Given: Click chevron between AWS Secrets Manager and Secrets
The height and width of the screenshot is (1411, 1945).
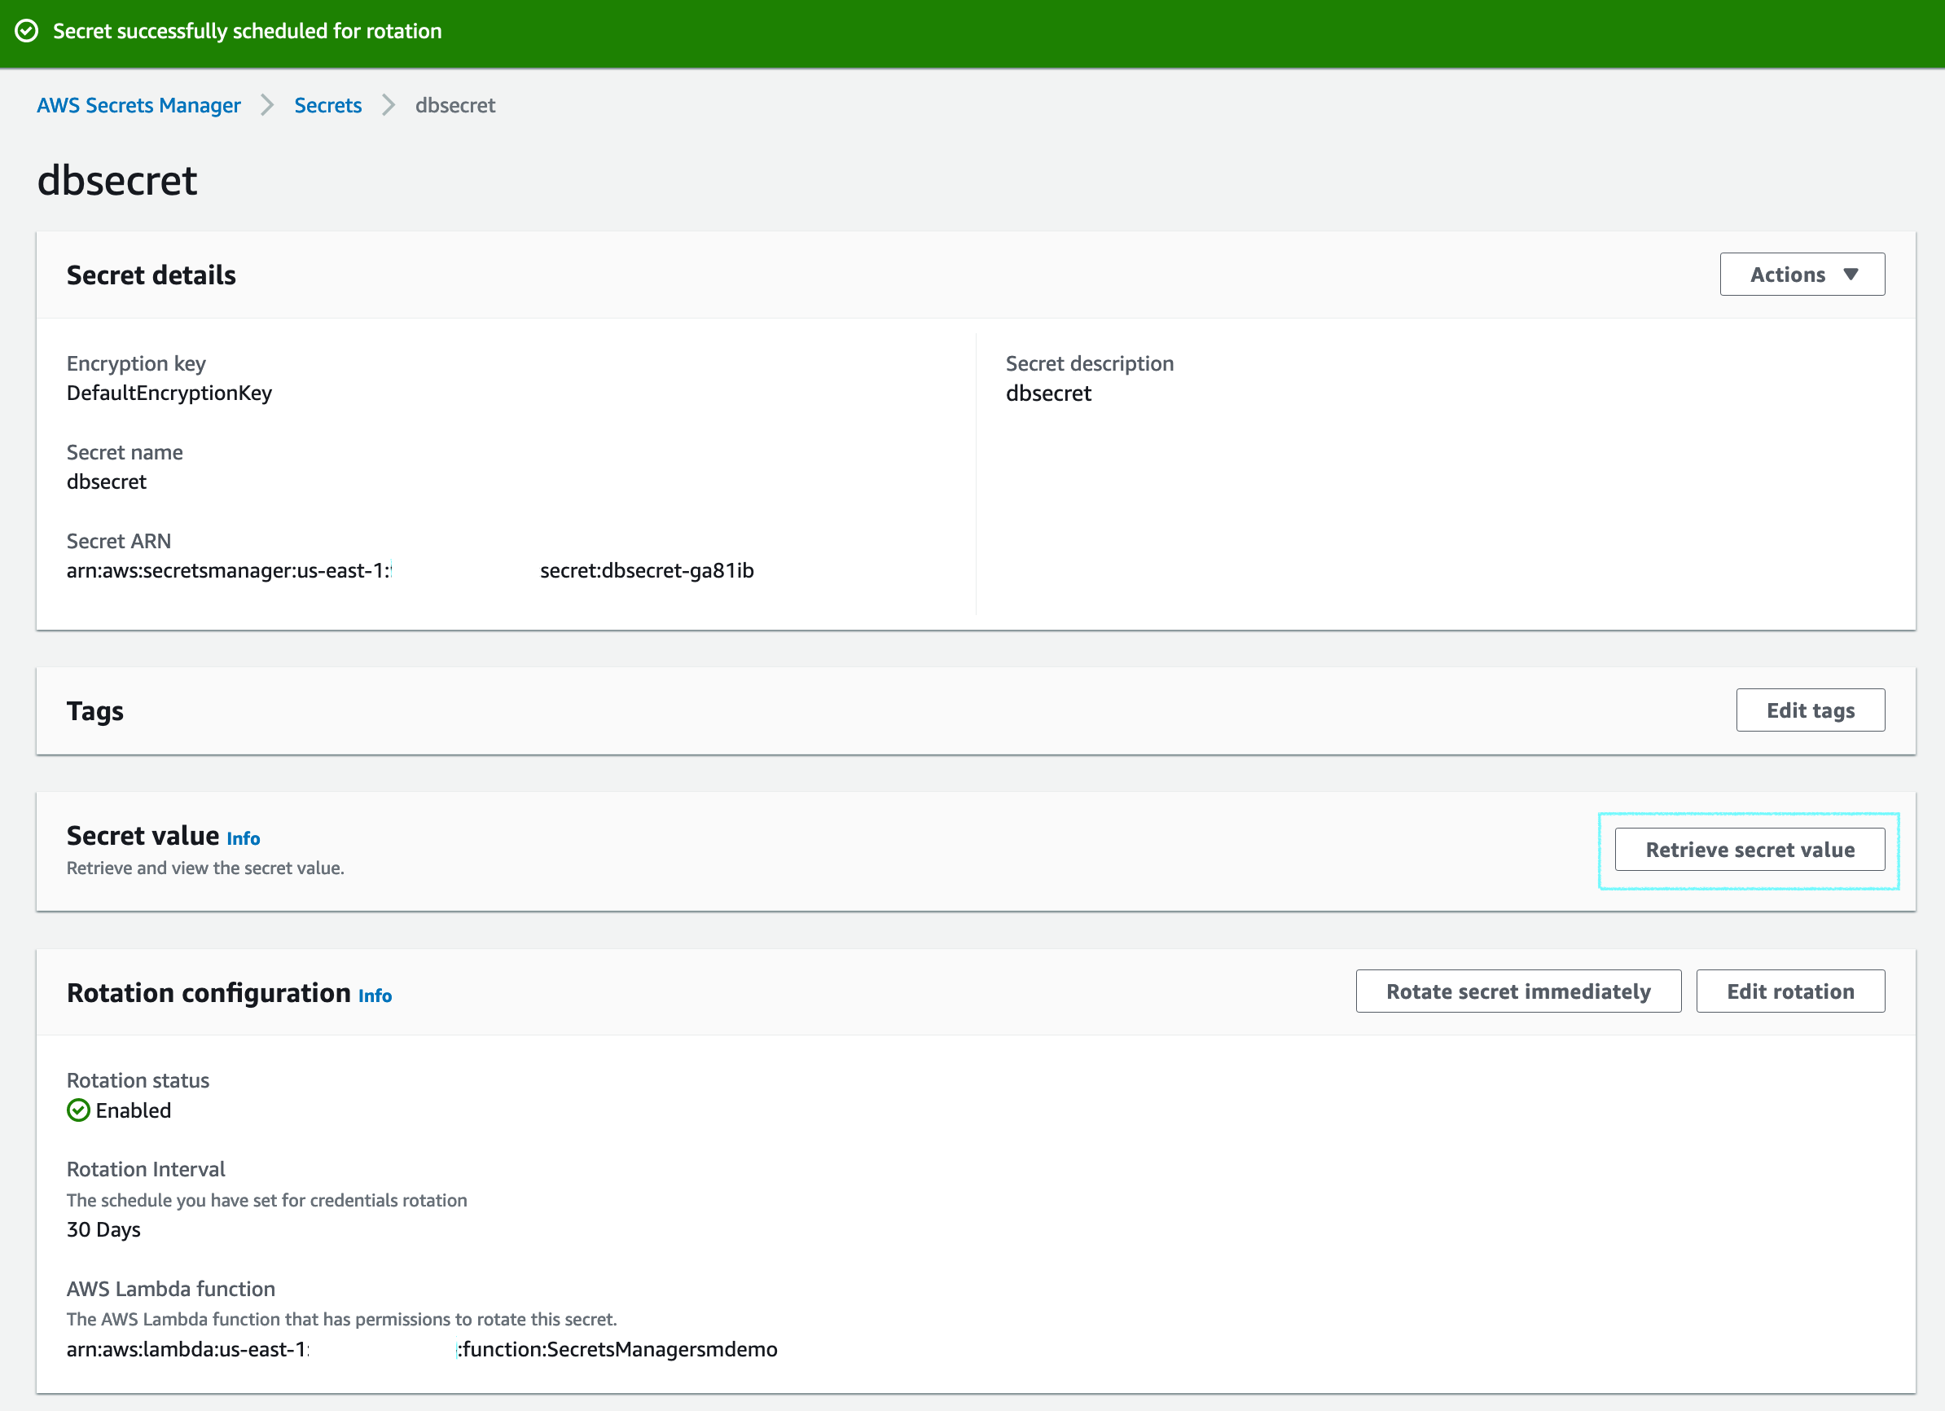Looking at the screenshot, I should (x=268, y=104).
